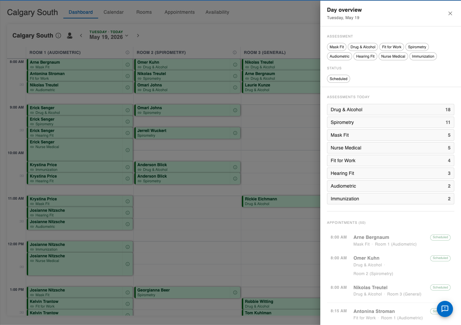This screenshot has height=325, width=461.
Task: Open Anderson Blick Spirometry booking
Action: 187,179
